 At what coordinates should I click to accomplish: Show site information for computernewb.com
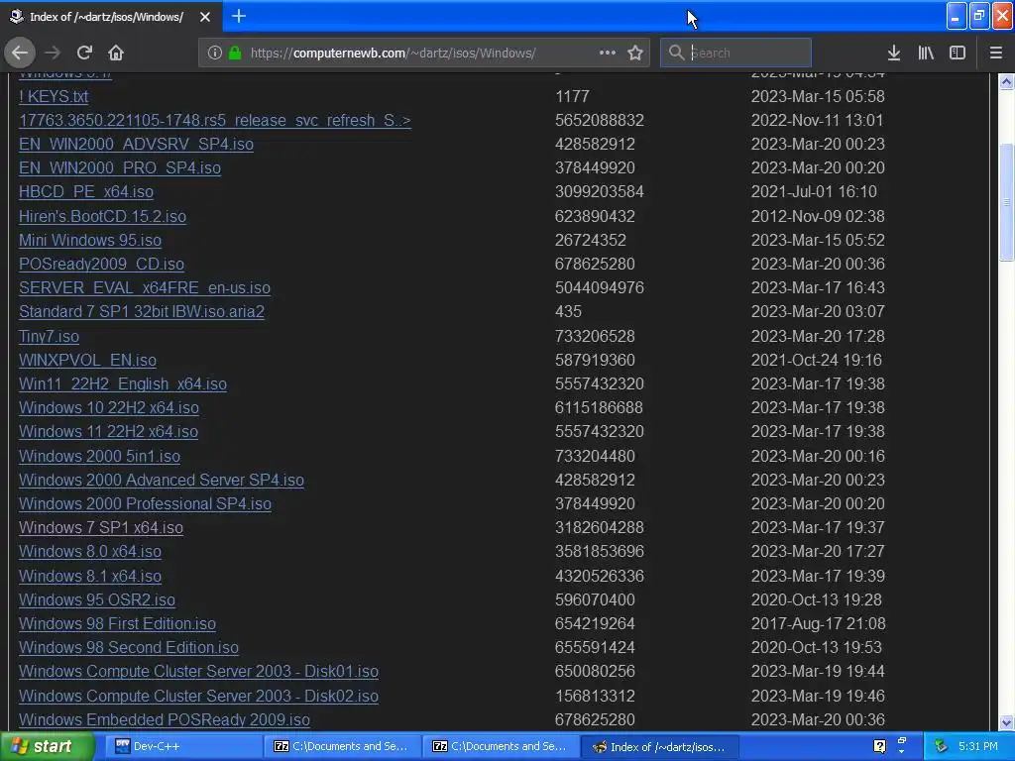(215, 53)
